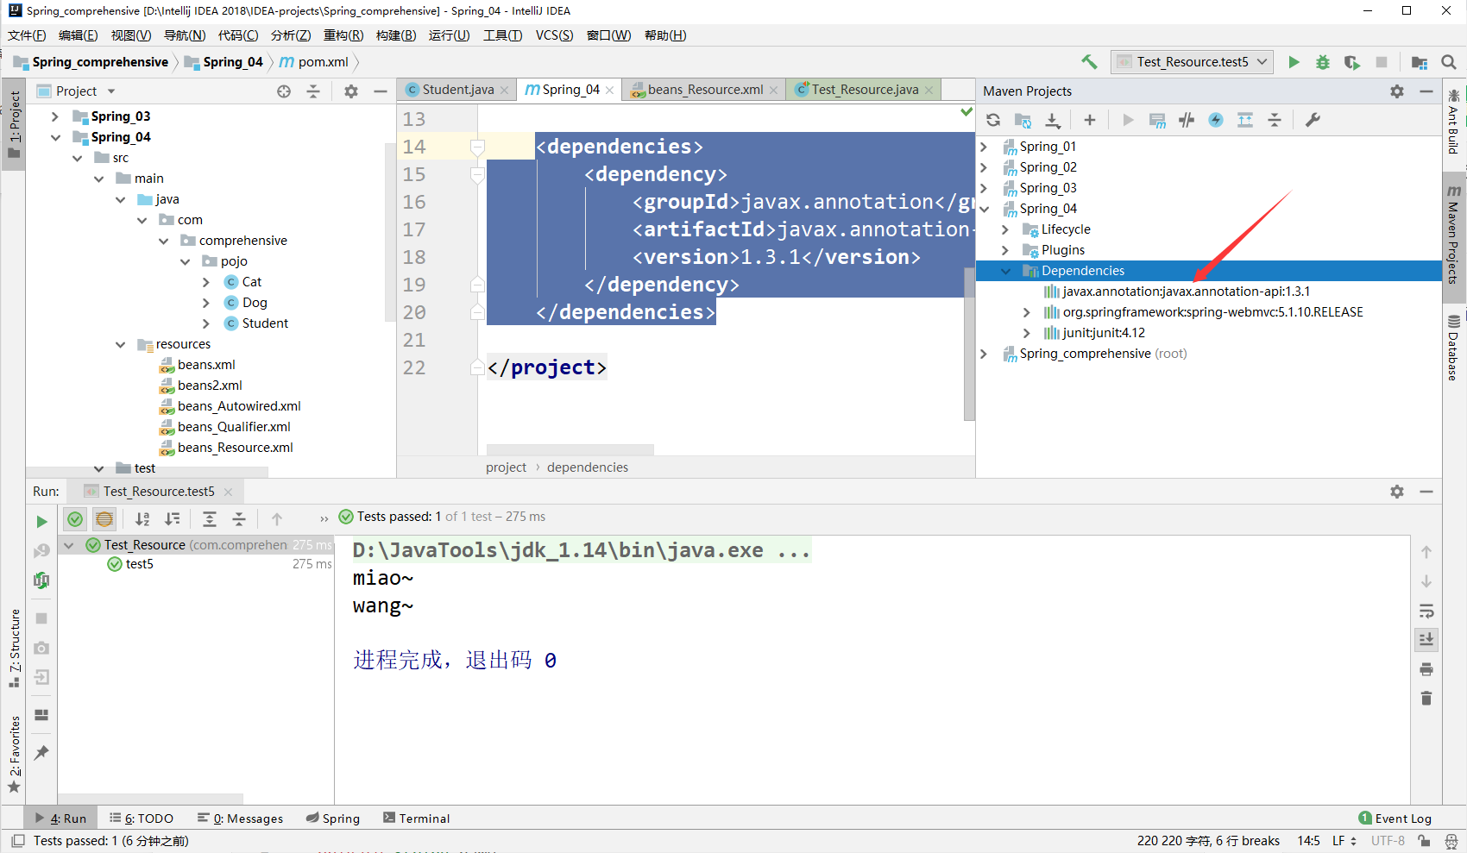Switch to Student.java editor tab
The width and height of the screenshot is (1467, 853).
tap(457, 90)
